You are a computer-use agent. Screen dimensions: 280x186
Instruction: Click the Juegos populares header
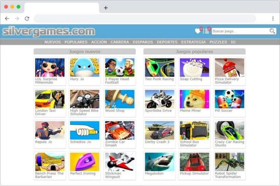(x=194, y=52)
